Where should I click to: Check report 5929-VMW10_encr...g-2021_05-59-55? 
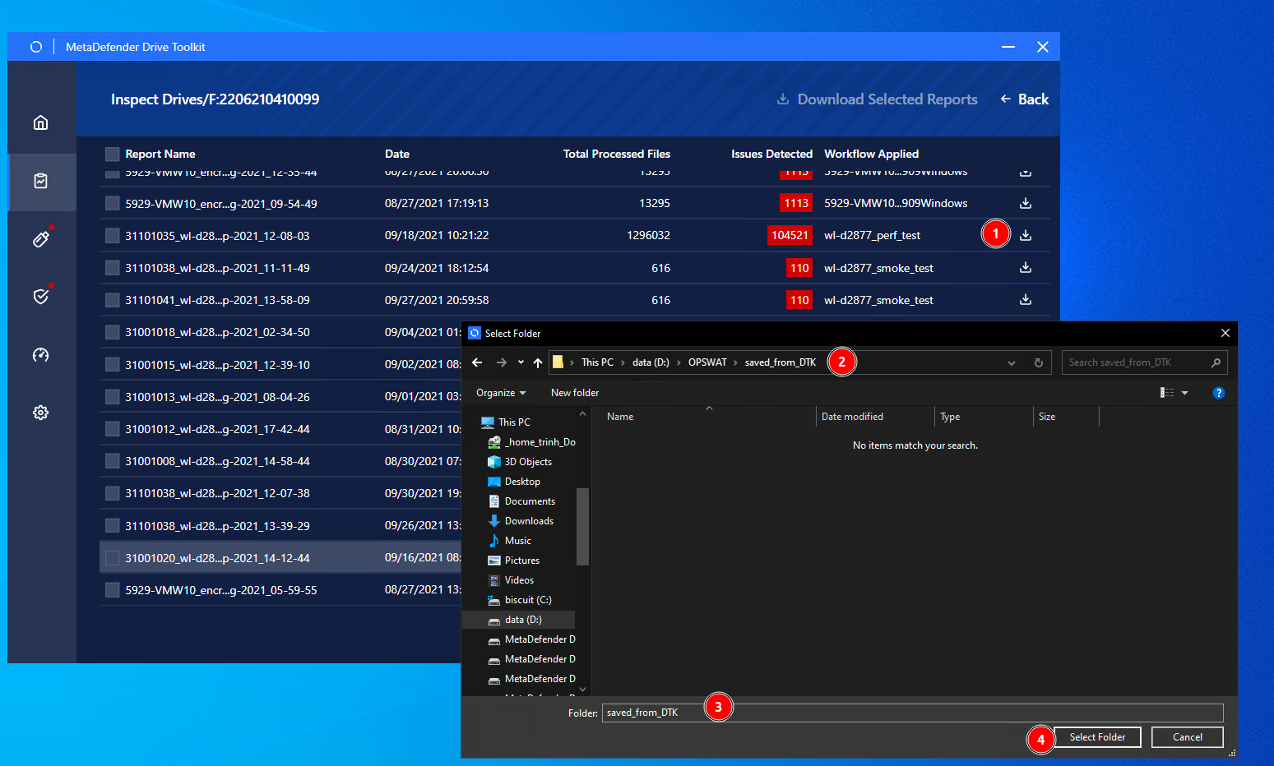(113, 590)
